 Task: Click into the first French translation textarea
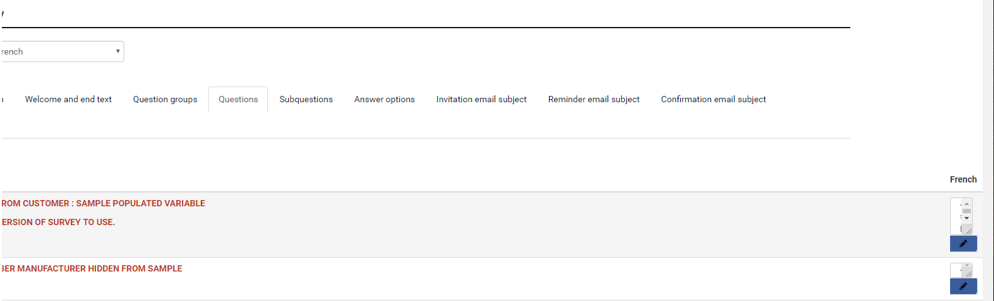pos(956,216)
